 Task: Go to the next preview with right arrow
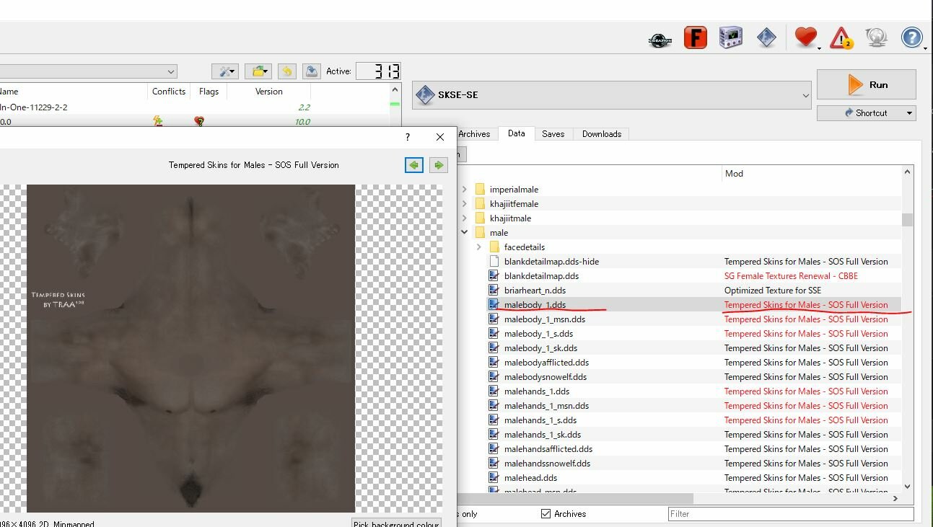point(439,165)
